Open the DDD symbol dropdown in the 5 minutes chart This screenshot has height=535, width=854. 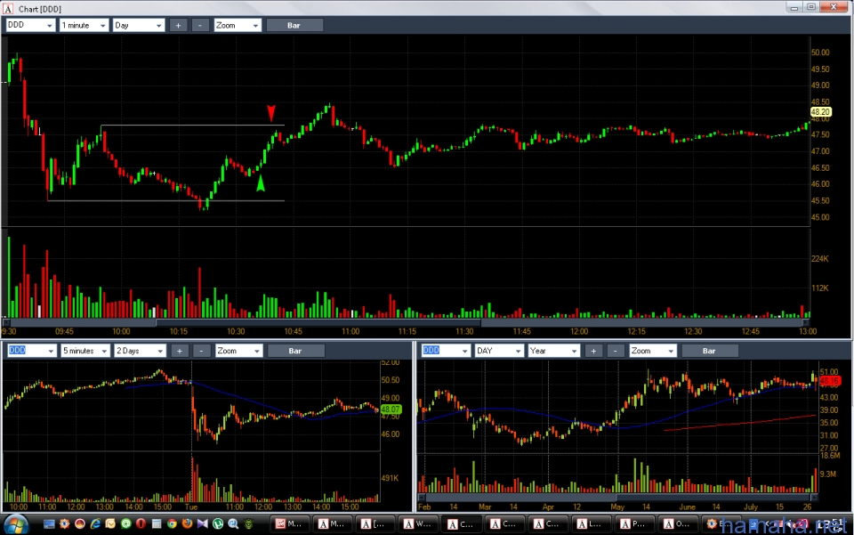pos(32,351)
